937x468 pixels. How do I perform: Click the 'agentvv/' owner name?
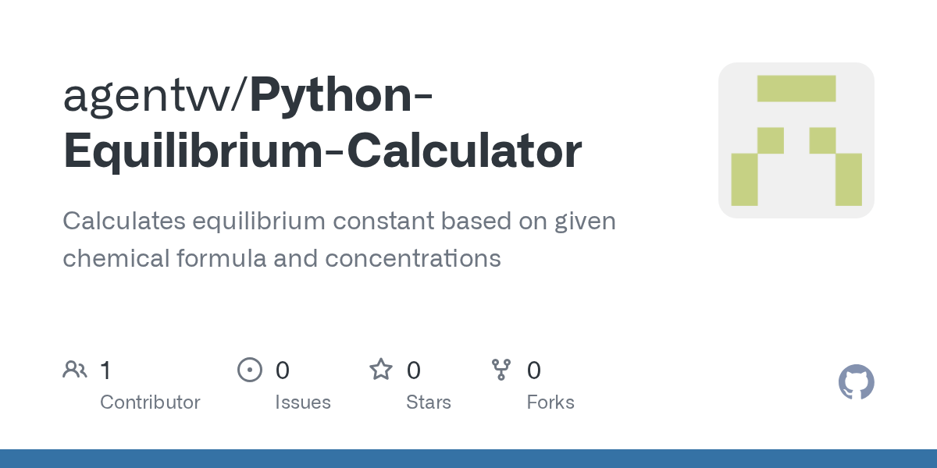tap(155, 95)
